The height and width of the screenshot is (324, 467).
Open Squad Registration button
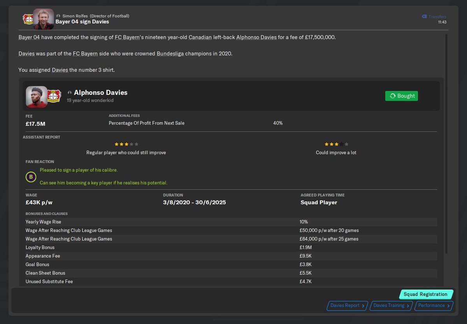(426, 294)
